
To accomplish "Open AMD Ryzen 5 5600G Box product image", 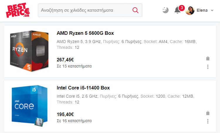I will point(29,51).
